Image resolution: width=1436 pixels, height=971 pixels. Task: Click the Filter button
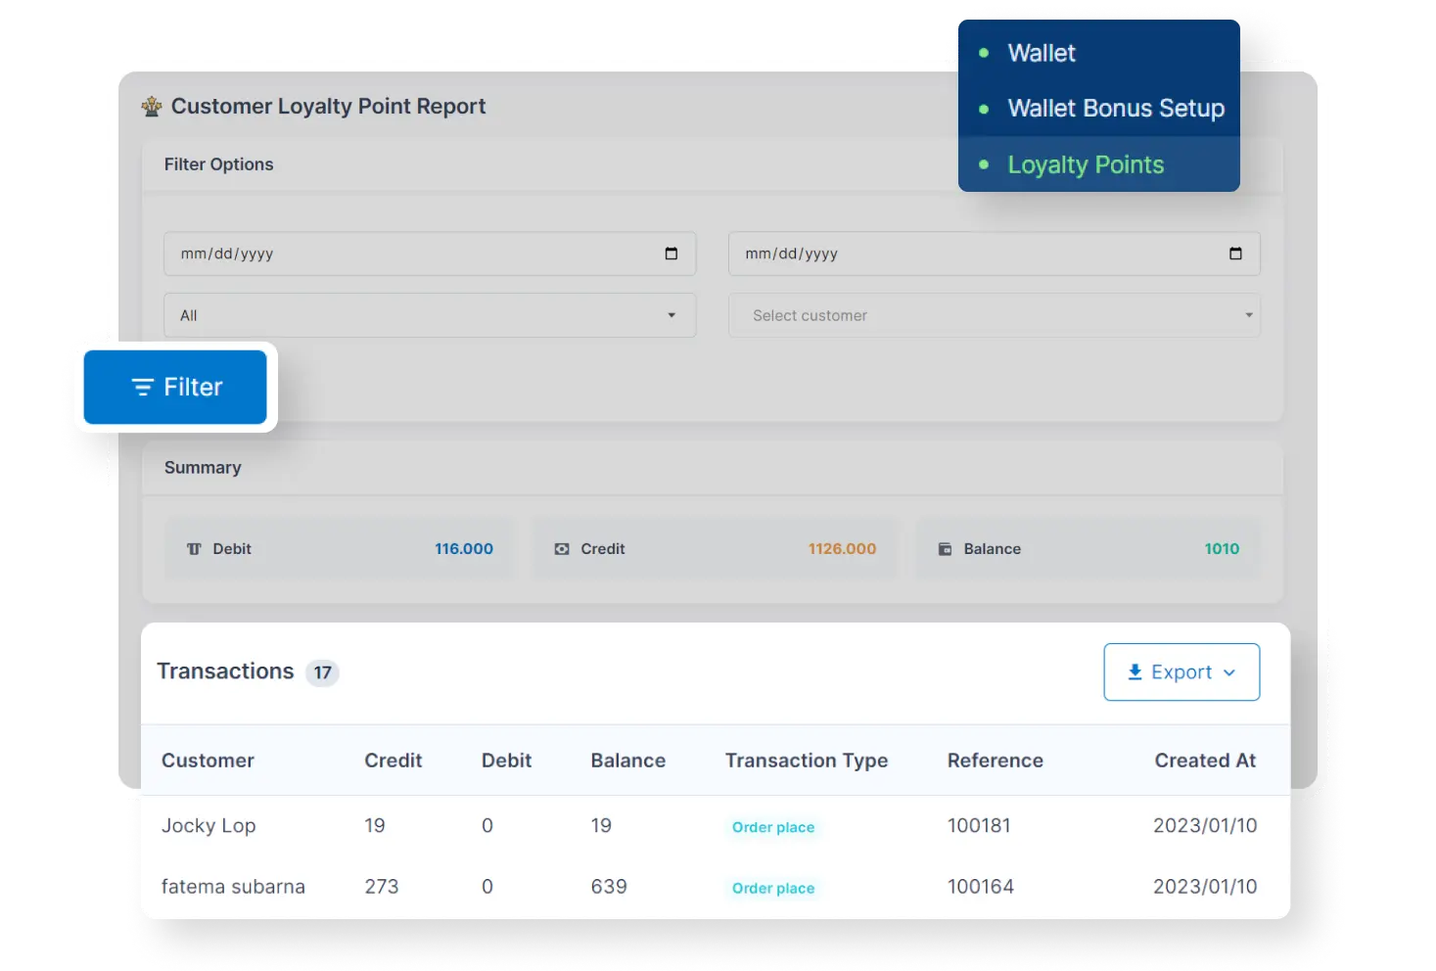coord(176,387)
